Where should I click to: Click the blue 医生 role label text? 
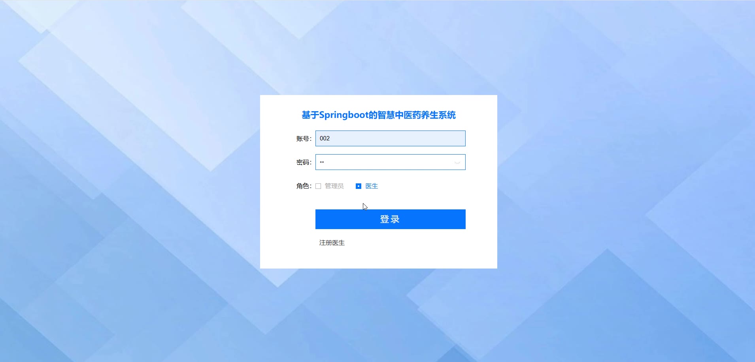coord(372,186)
